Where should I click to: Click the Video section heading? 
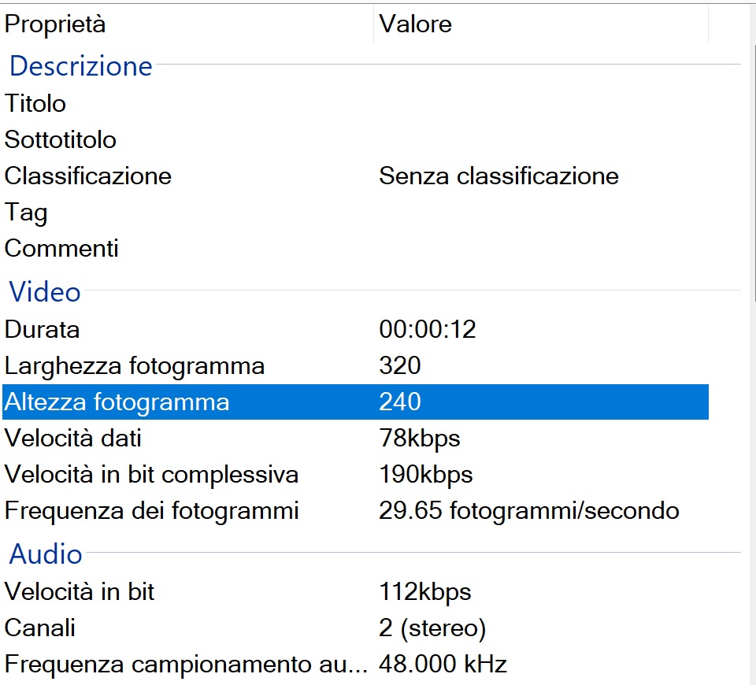tap(45, 292)
